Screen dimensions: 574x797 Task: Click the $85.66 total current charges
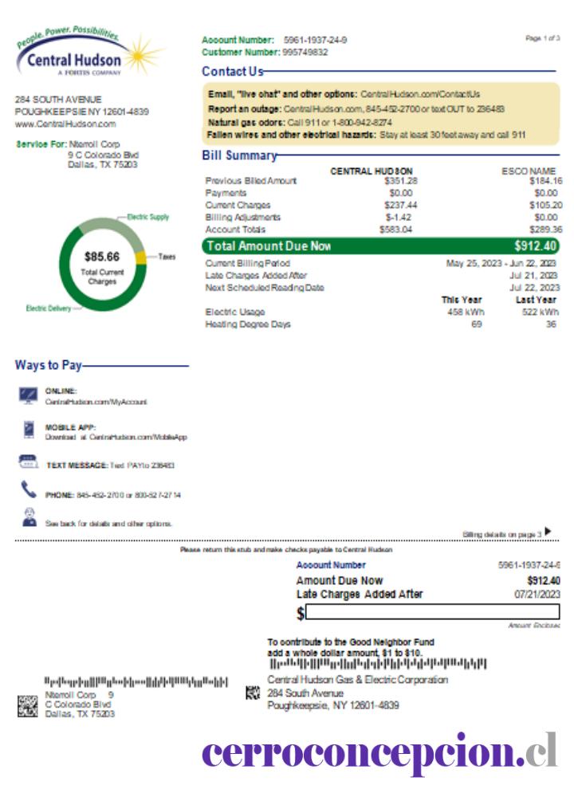point(102,257)
